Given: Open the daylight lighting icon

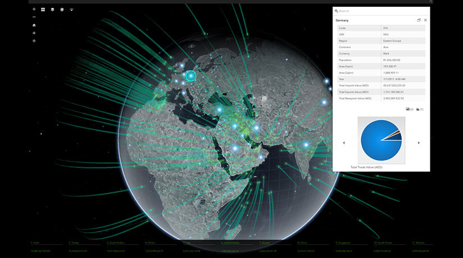Looking at the screenshot, I should point(71,10).
